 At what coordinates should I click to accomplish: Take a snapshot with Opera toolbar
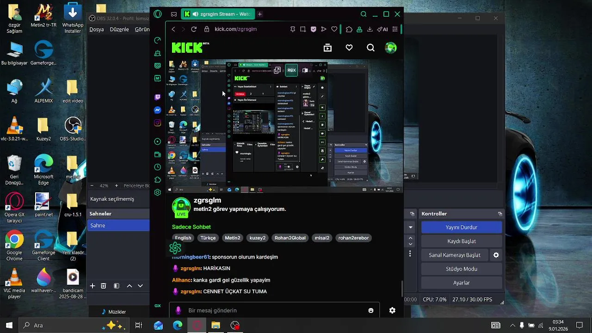tap(303, 29)
